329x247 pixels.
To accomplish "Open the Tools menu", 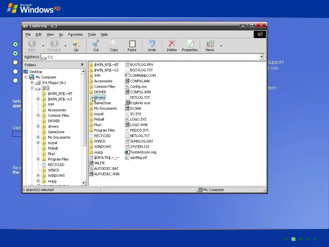I will [x=92, y=34].
